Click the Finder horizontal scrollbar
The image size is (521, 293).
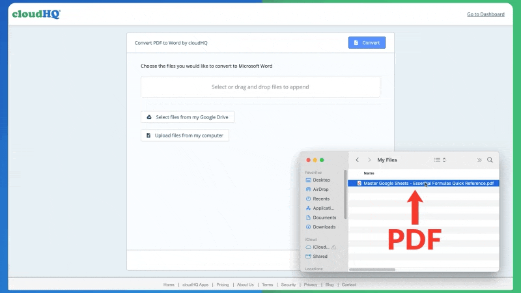pos(372,270)
